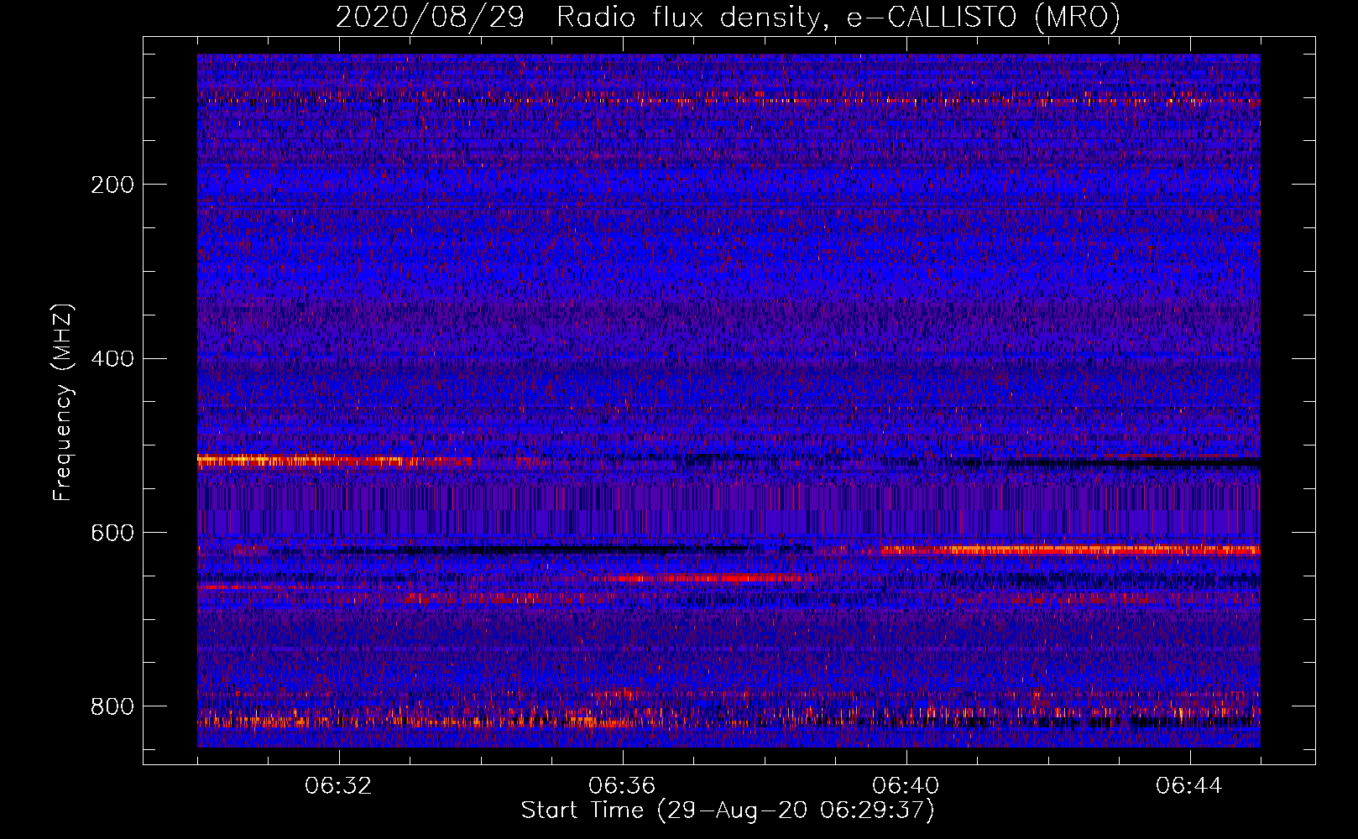This screenshot has width=1358, height=839.
Task: Click the orange emission band near 620 MHz
Action: 1070,550
